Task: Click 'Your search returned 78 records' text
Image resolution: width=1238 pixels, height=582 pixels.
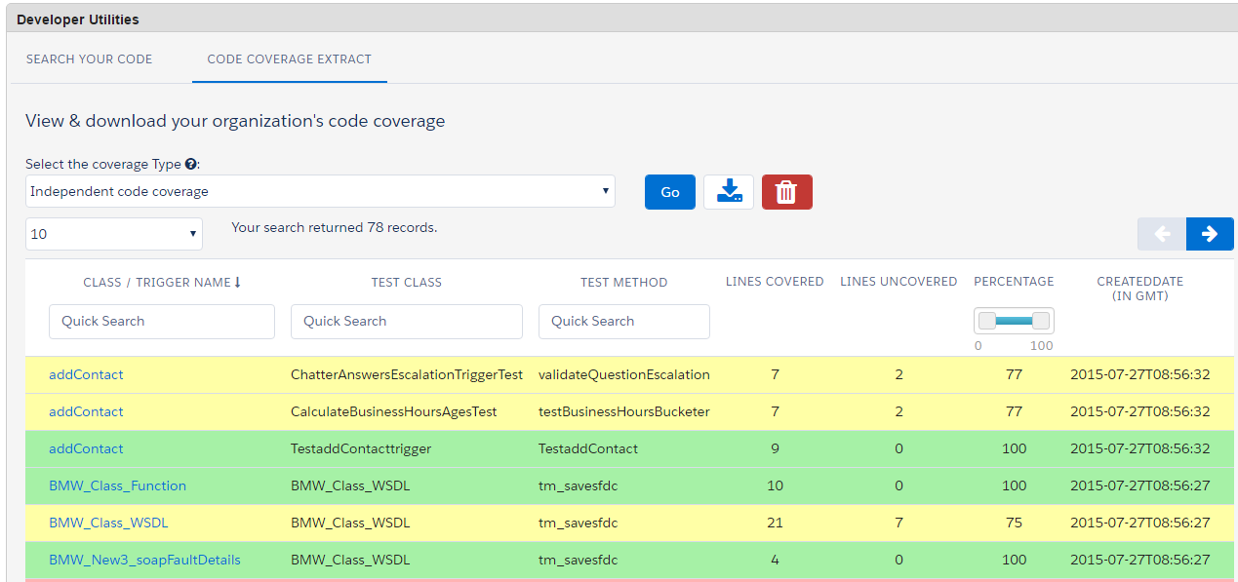Action: (335, 227)
